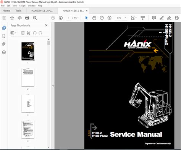Open the Find text magnifier
The width and height of the screenshot is (181, 150).
pyautogui.click(x=35, y=18)
